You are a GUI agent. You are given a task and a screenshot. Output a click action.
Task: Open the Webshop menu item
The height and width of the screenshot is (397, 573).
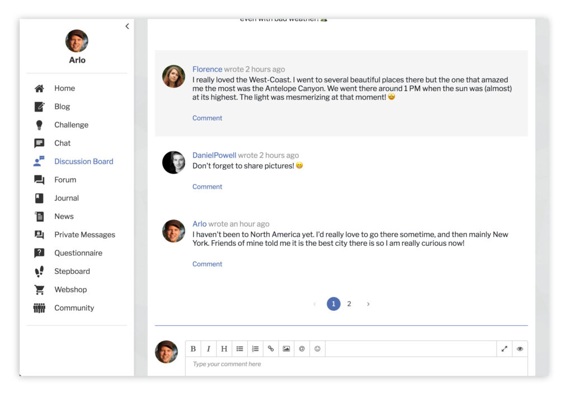point(71,289)
